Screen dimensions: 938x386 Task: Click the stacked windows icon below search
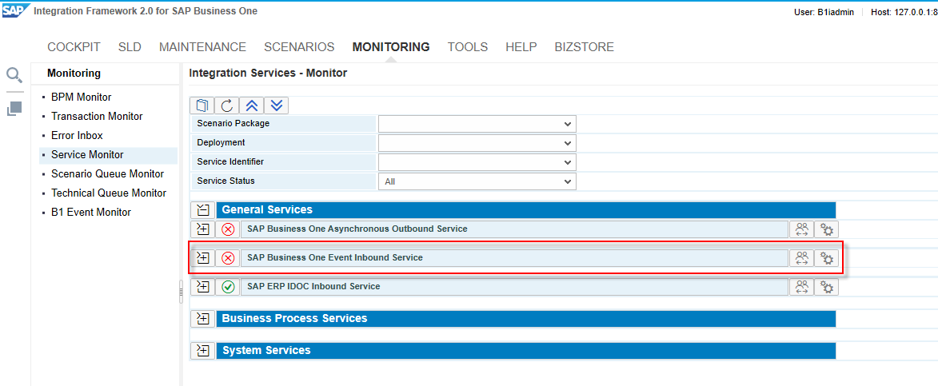coord(14,109)
